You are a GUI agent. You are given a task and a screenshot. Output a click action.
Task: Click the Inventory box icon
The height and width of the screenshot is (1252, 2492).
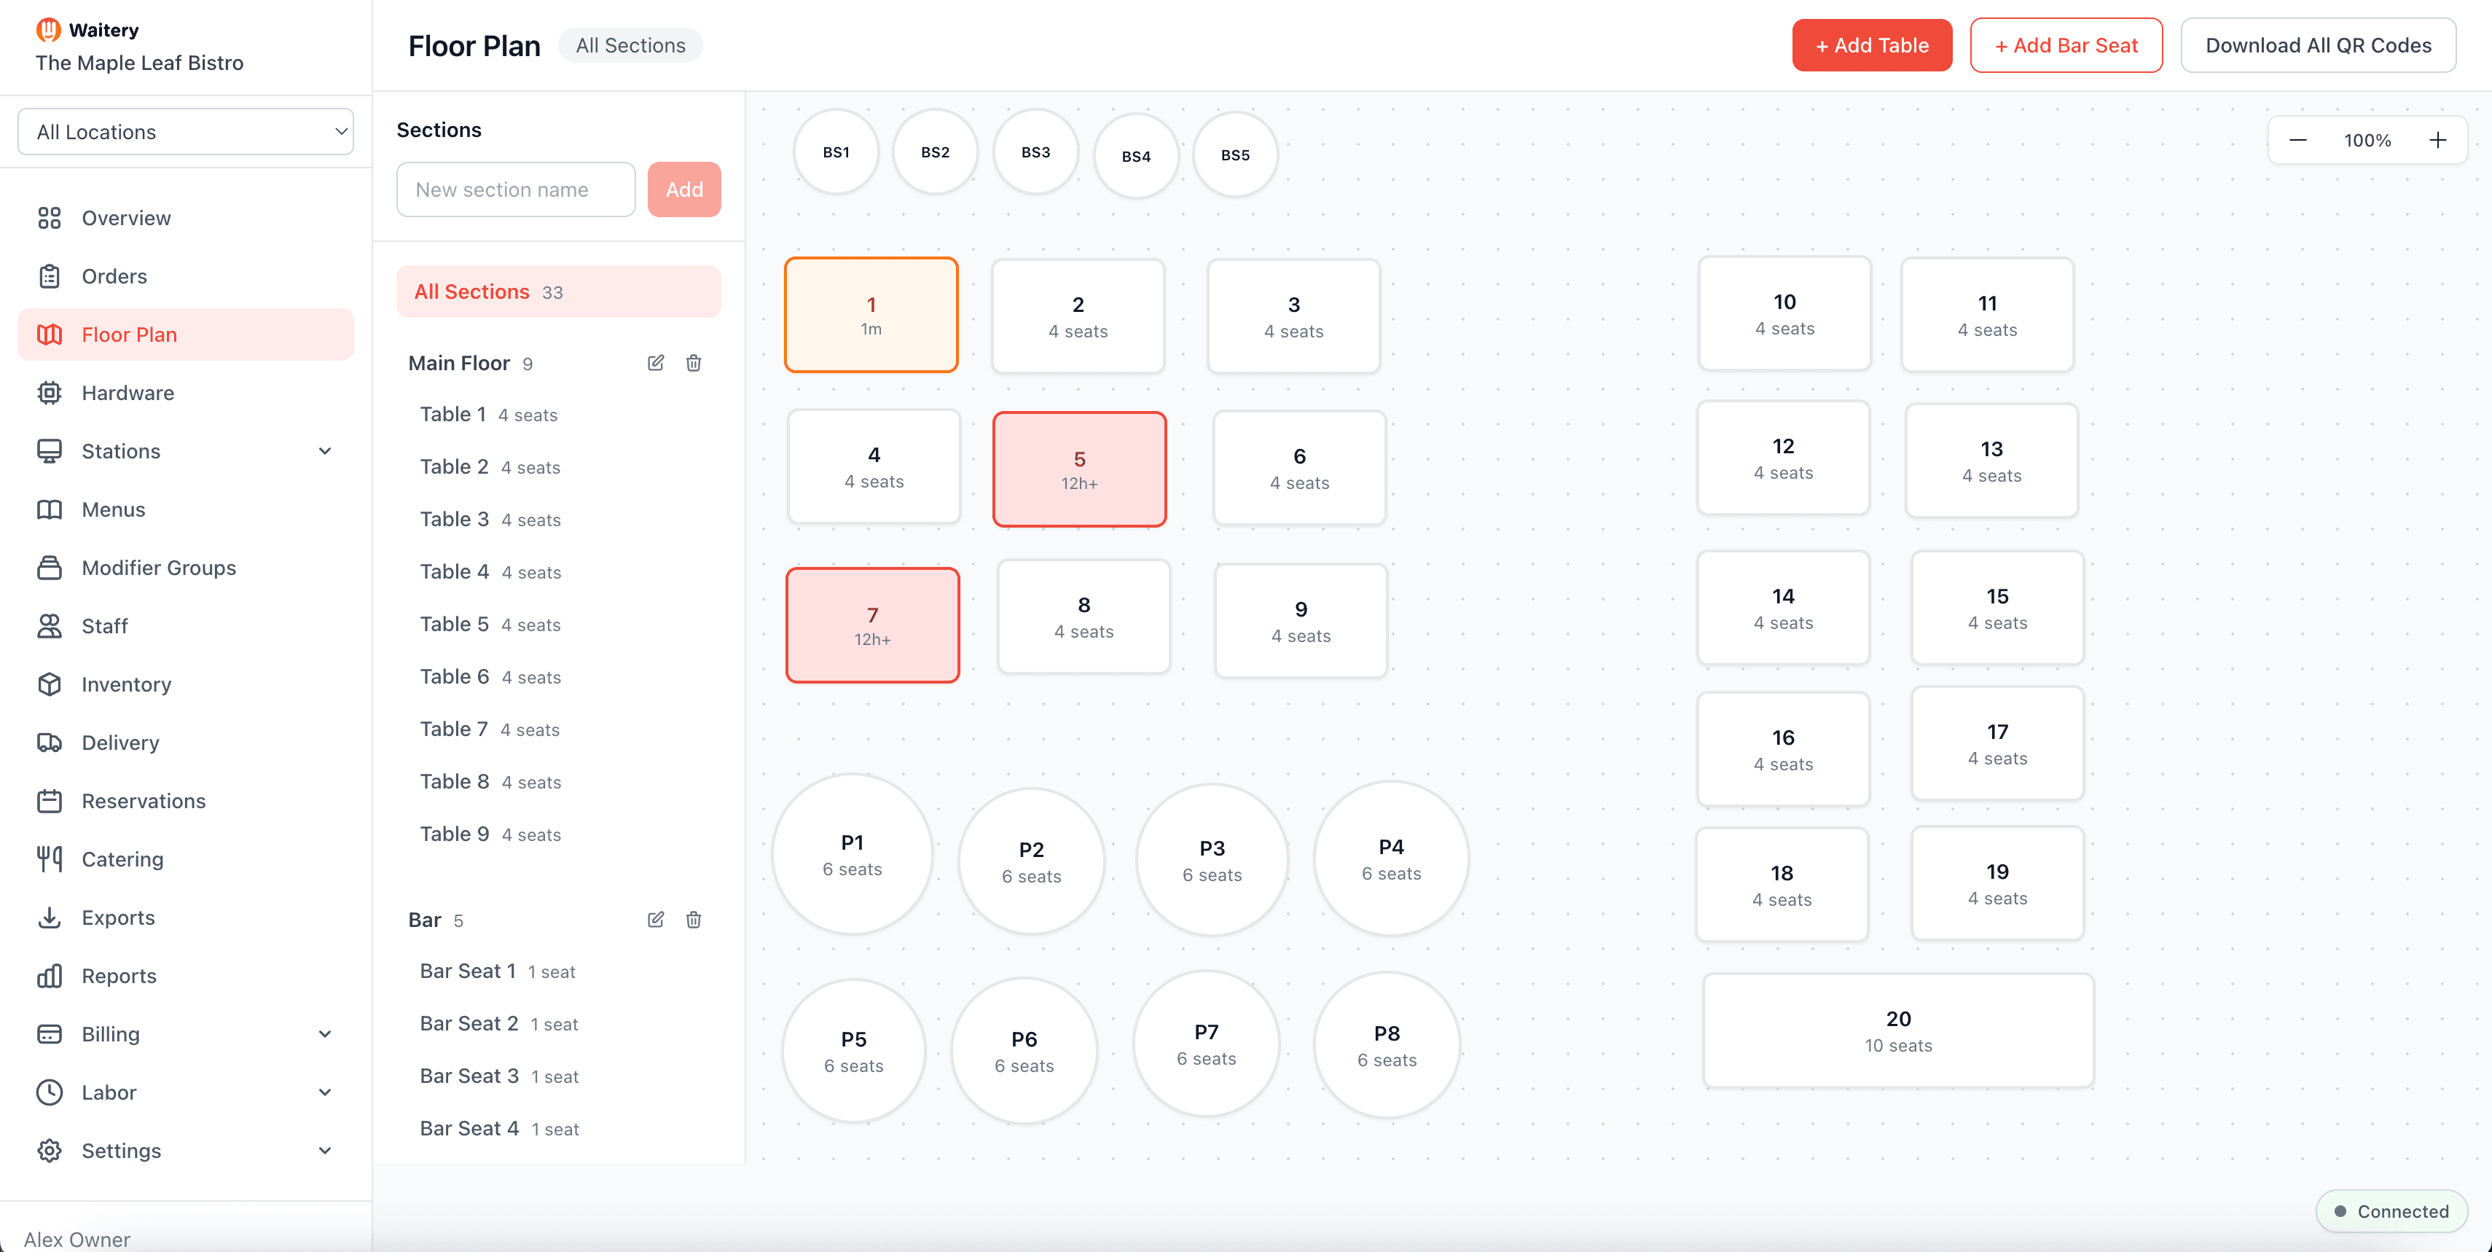pos(50,684)
